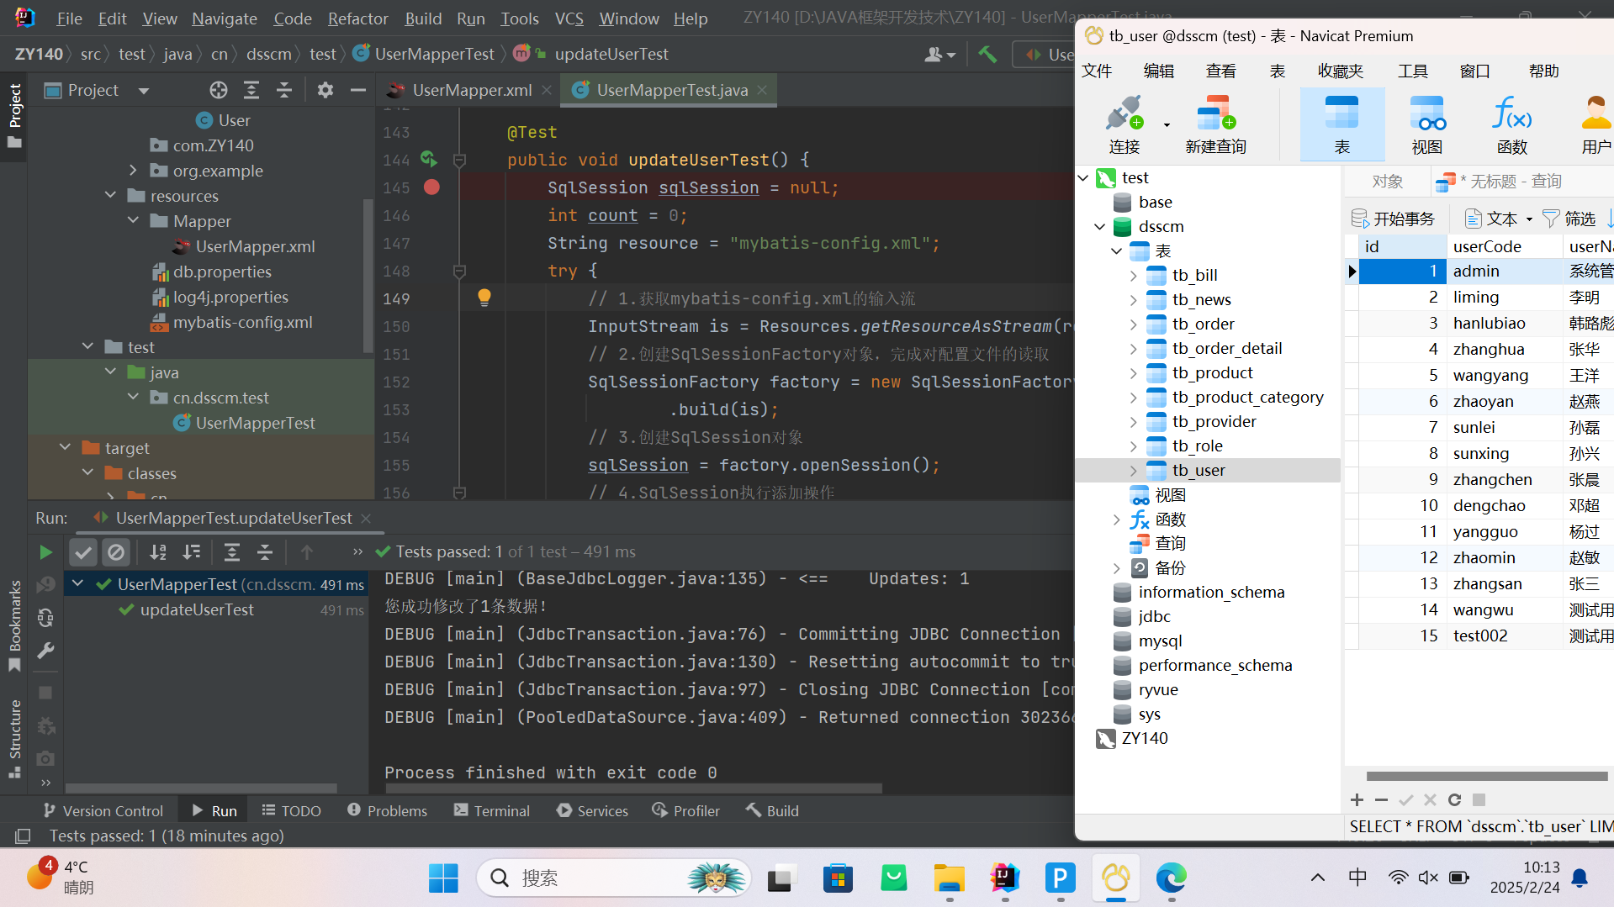Open the function (函数) toolbar icon

(1511, 124)
